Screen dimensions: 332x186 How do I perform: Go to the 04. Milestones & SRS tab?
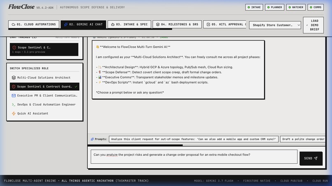click(177, 24)
